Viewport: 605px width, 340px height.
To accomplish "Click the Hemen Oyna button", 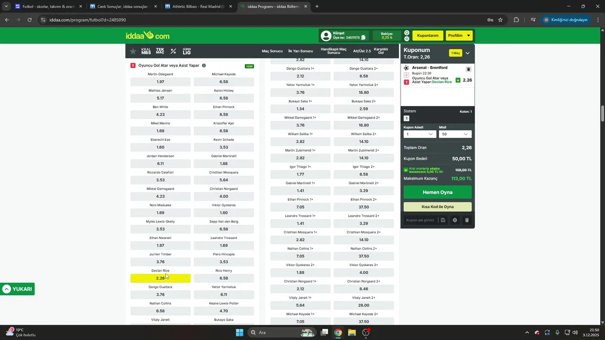I will coord(437,192).
